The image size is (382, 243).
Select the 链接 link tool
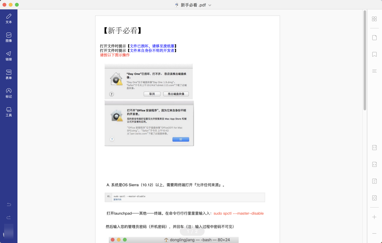9,56
